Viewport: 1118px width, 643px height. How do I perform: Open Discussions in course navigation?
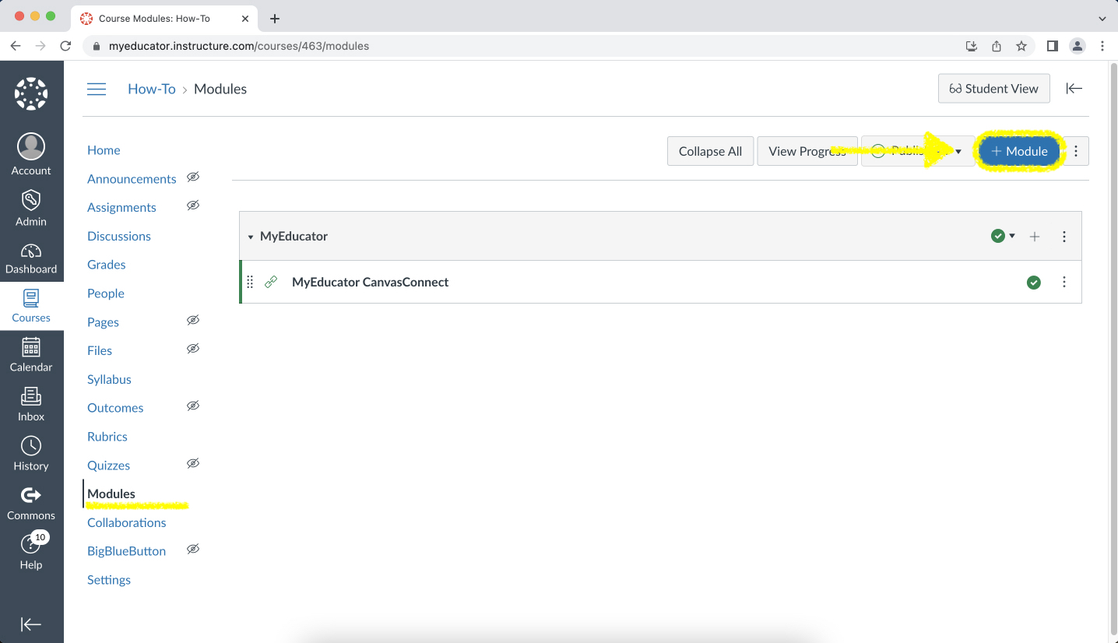pyautogui.click(x=119, y=236)
